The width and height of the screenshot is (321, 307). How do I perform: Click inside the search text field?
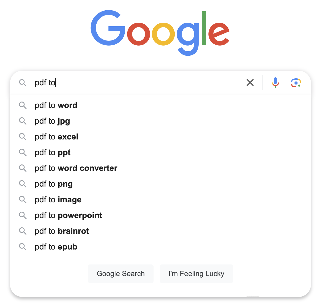139,82
